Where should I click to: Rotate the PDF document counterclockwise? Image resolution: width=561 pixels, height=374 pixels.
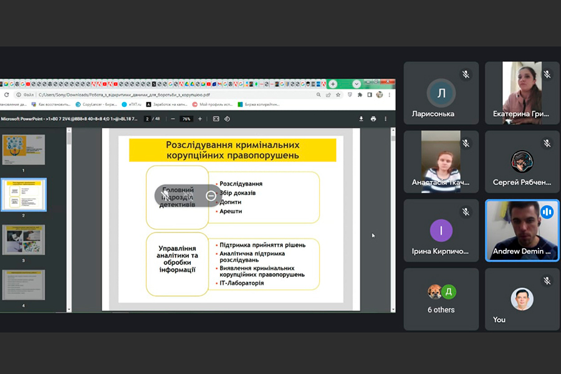(227, 118)
